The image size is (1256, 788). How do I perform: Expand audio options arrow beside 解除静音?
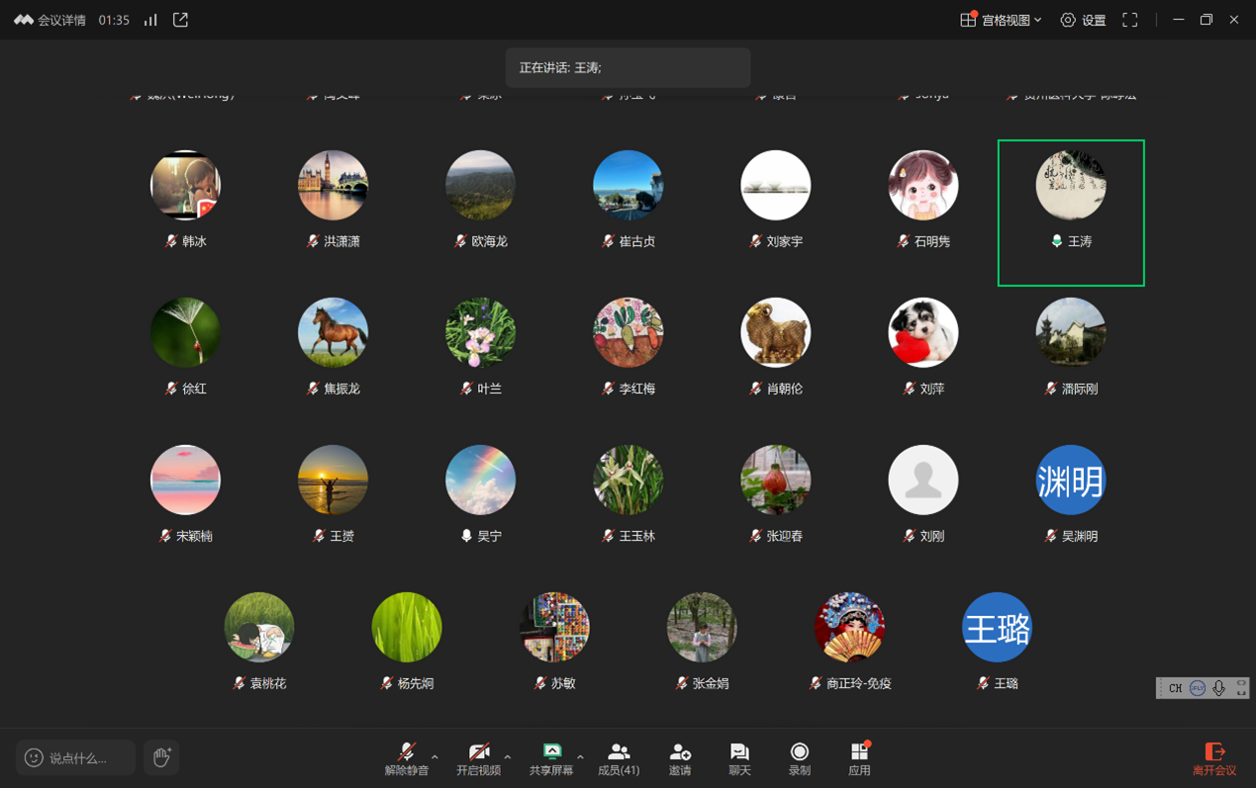tap(435, 757)
